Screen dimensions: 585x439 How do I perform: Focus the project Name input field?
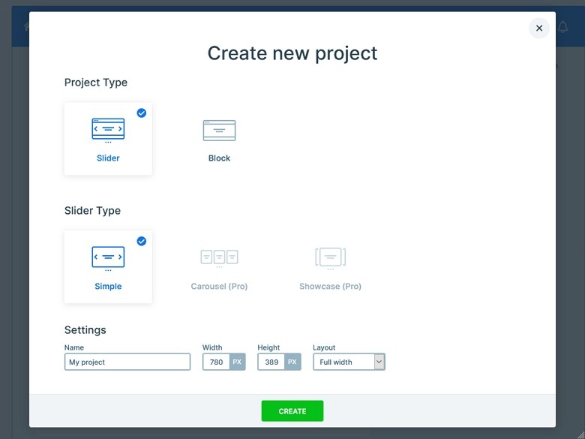tap(127, 362)
